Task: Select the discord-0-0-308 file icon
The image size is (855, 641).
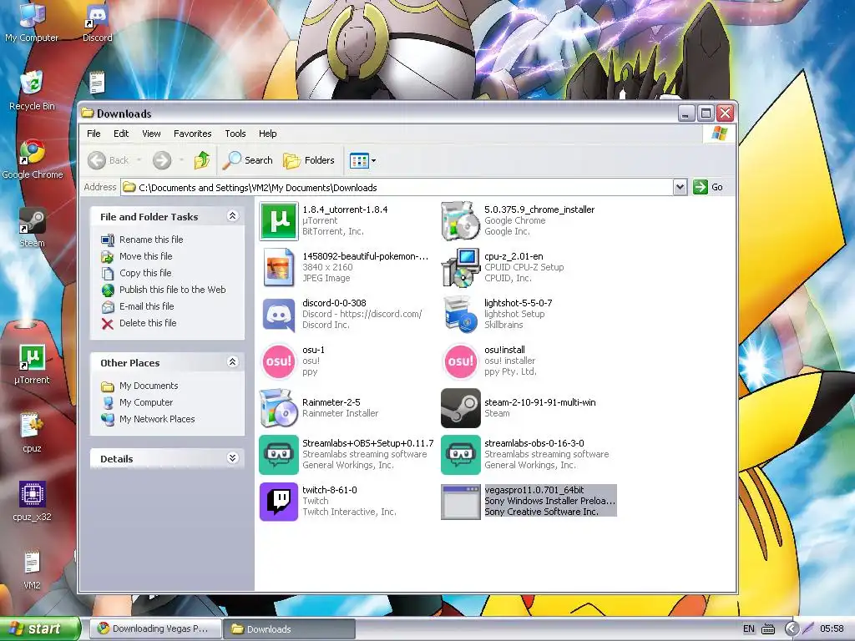Action: point(279,314)
